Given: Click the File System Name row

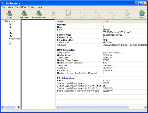Looking at the screenshot, I should click(102, 40).
